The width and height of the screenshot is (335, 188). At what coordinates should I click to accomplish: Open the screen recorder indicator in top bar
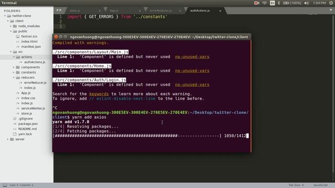point(256,3)
